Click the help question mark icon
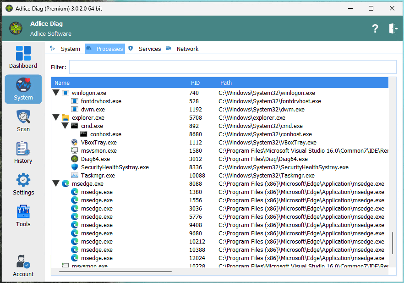The image size is (404, 283). pyautogui.click(x=375, y=28)
